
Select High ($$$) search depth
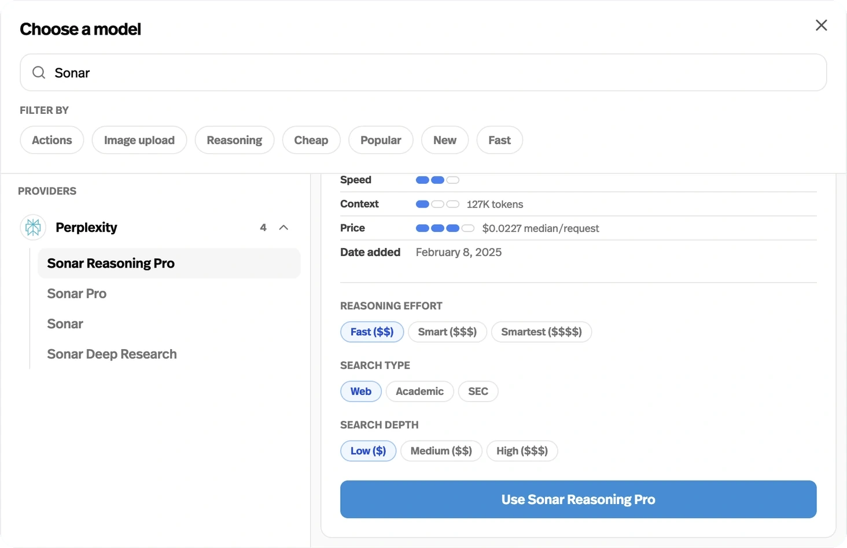(522, 451)
